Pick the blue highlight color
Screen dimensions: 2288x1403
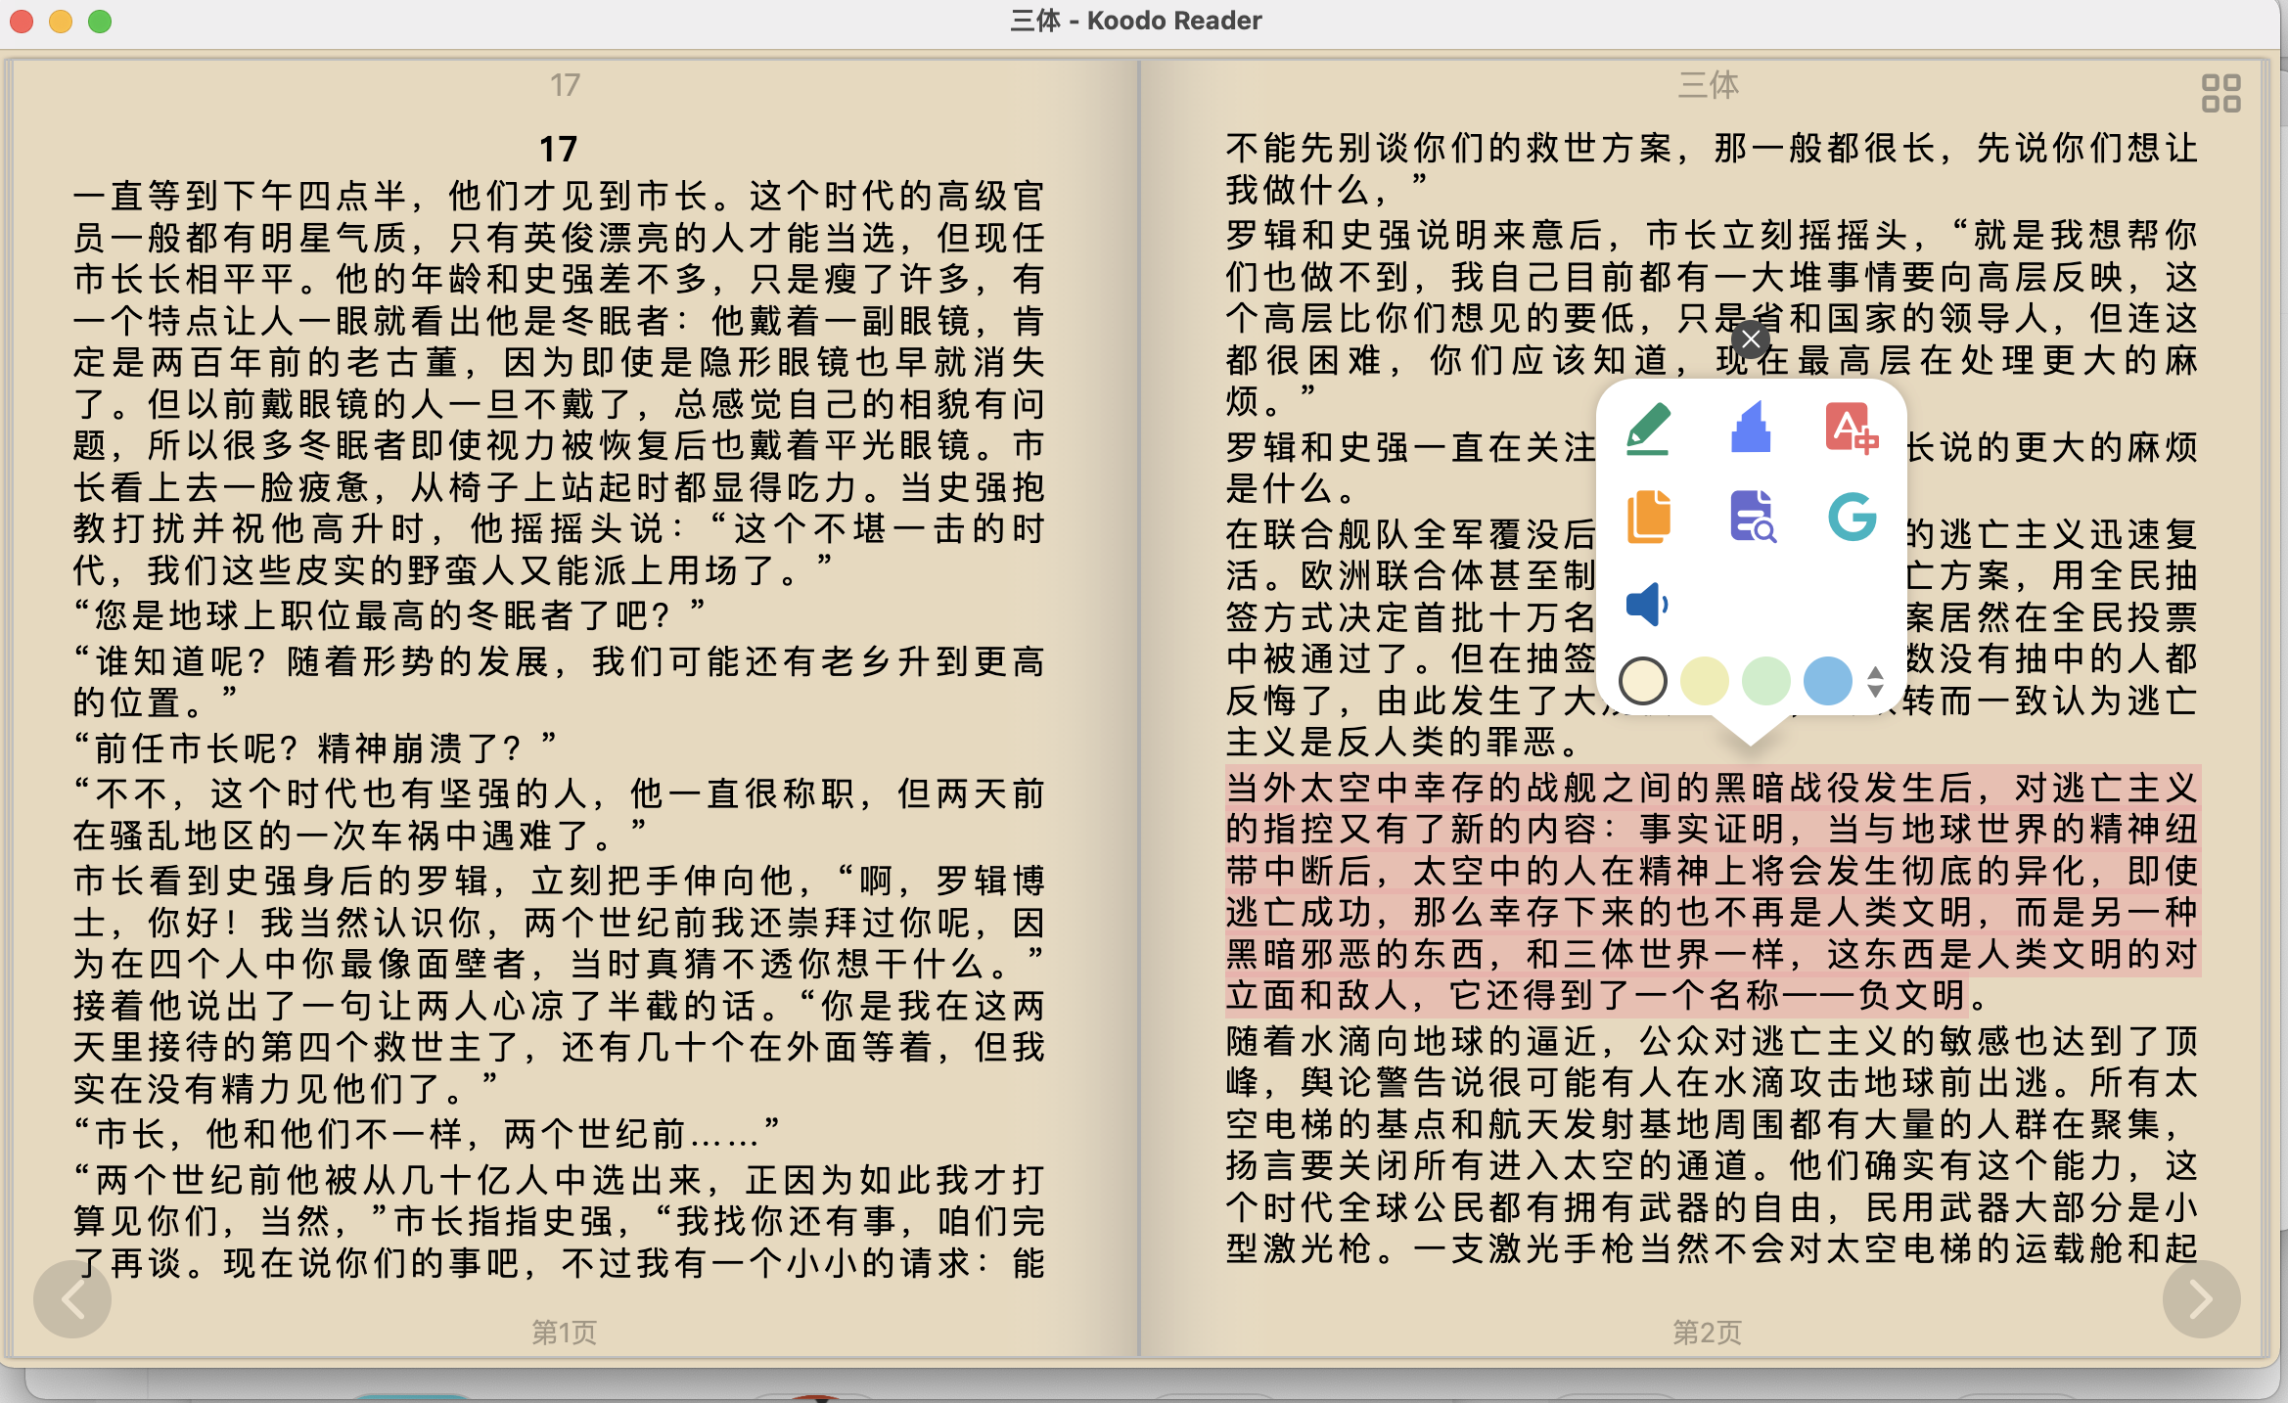(x=1828, y=681)
